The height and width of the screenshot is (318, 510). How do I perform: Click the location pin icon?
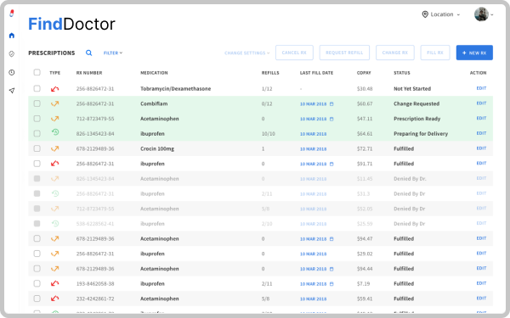pos(425,14)
